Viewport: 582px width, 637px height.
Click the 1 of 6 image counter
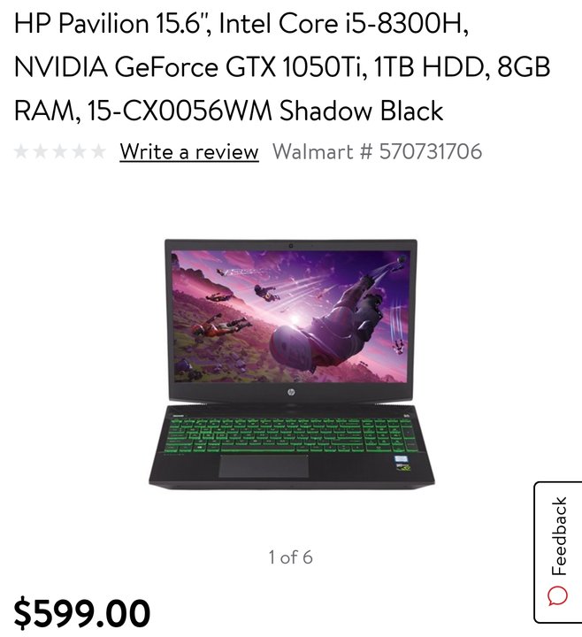[290, 557]
